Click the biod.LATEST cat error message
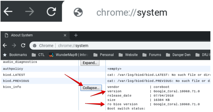The height and width of the screenshot is (112, 213). pos(159,75)
